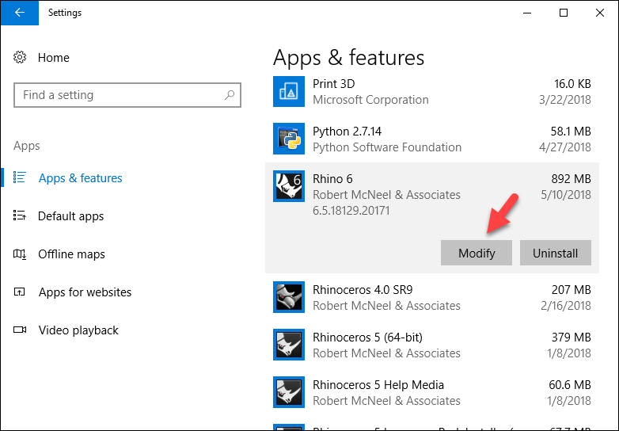This screenshot has height=431, width=619.
Task: Click the search magnifier icon
Action: point(230,95)
